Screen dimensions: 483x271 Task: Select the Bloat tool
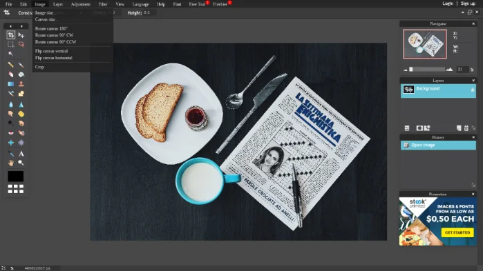point(11,143)
